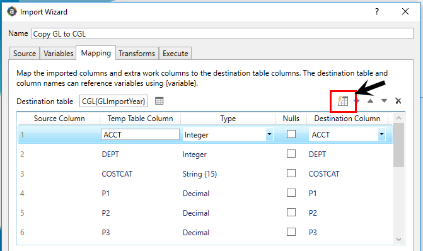Open destination table browser grid icon
The height and width of the screenshot is (251, 423).
(159, 101)
